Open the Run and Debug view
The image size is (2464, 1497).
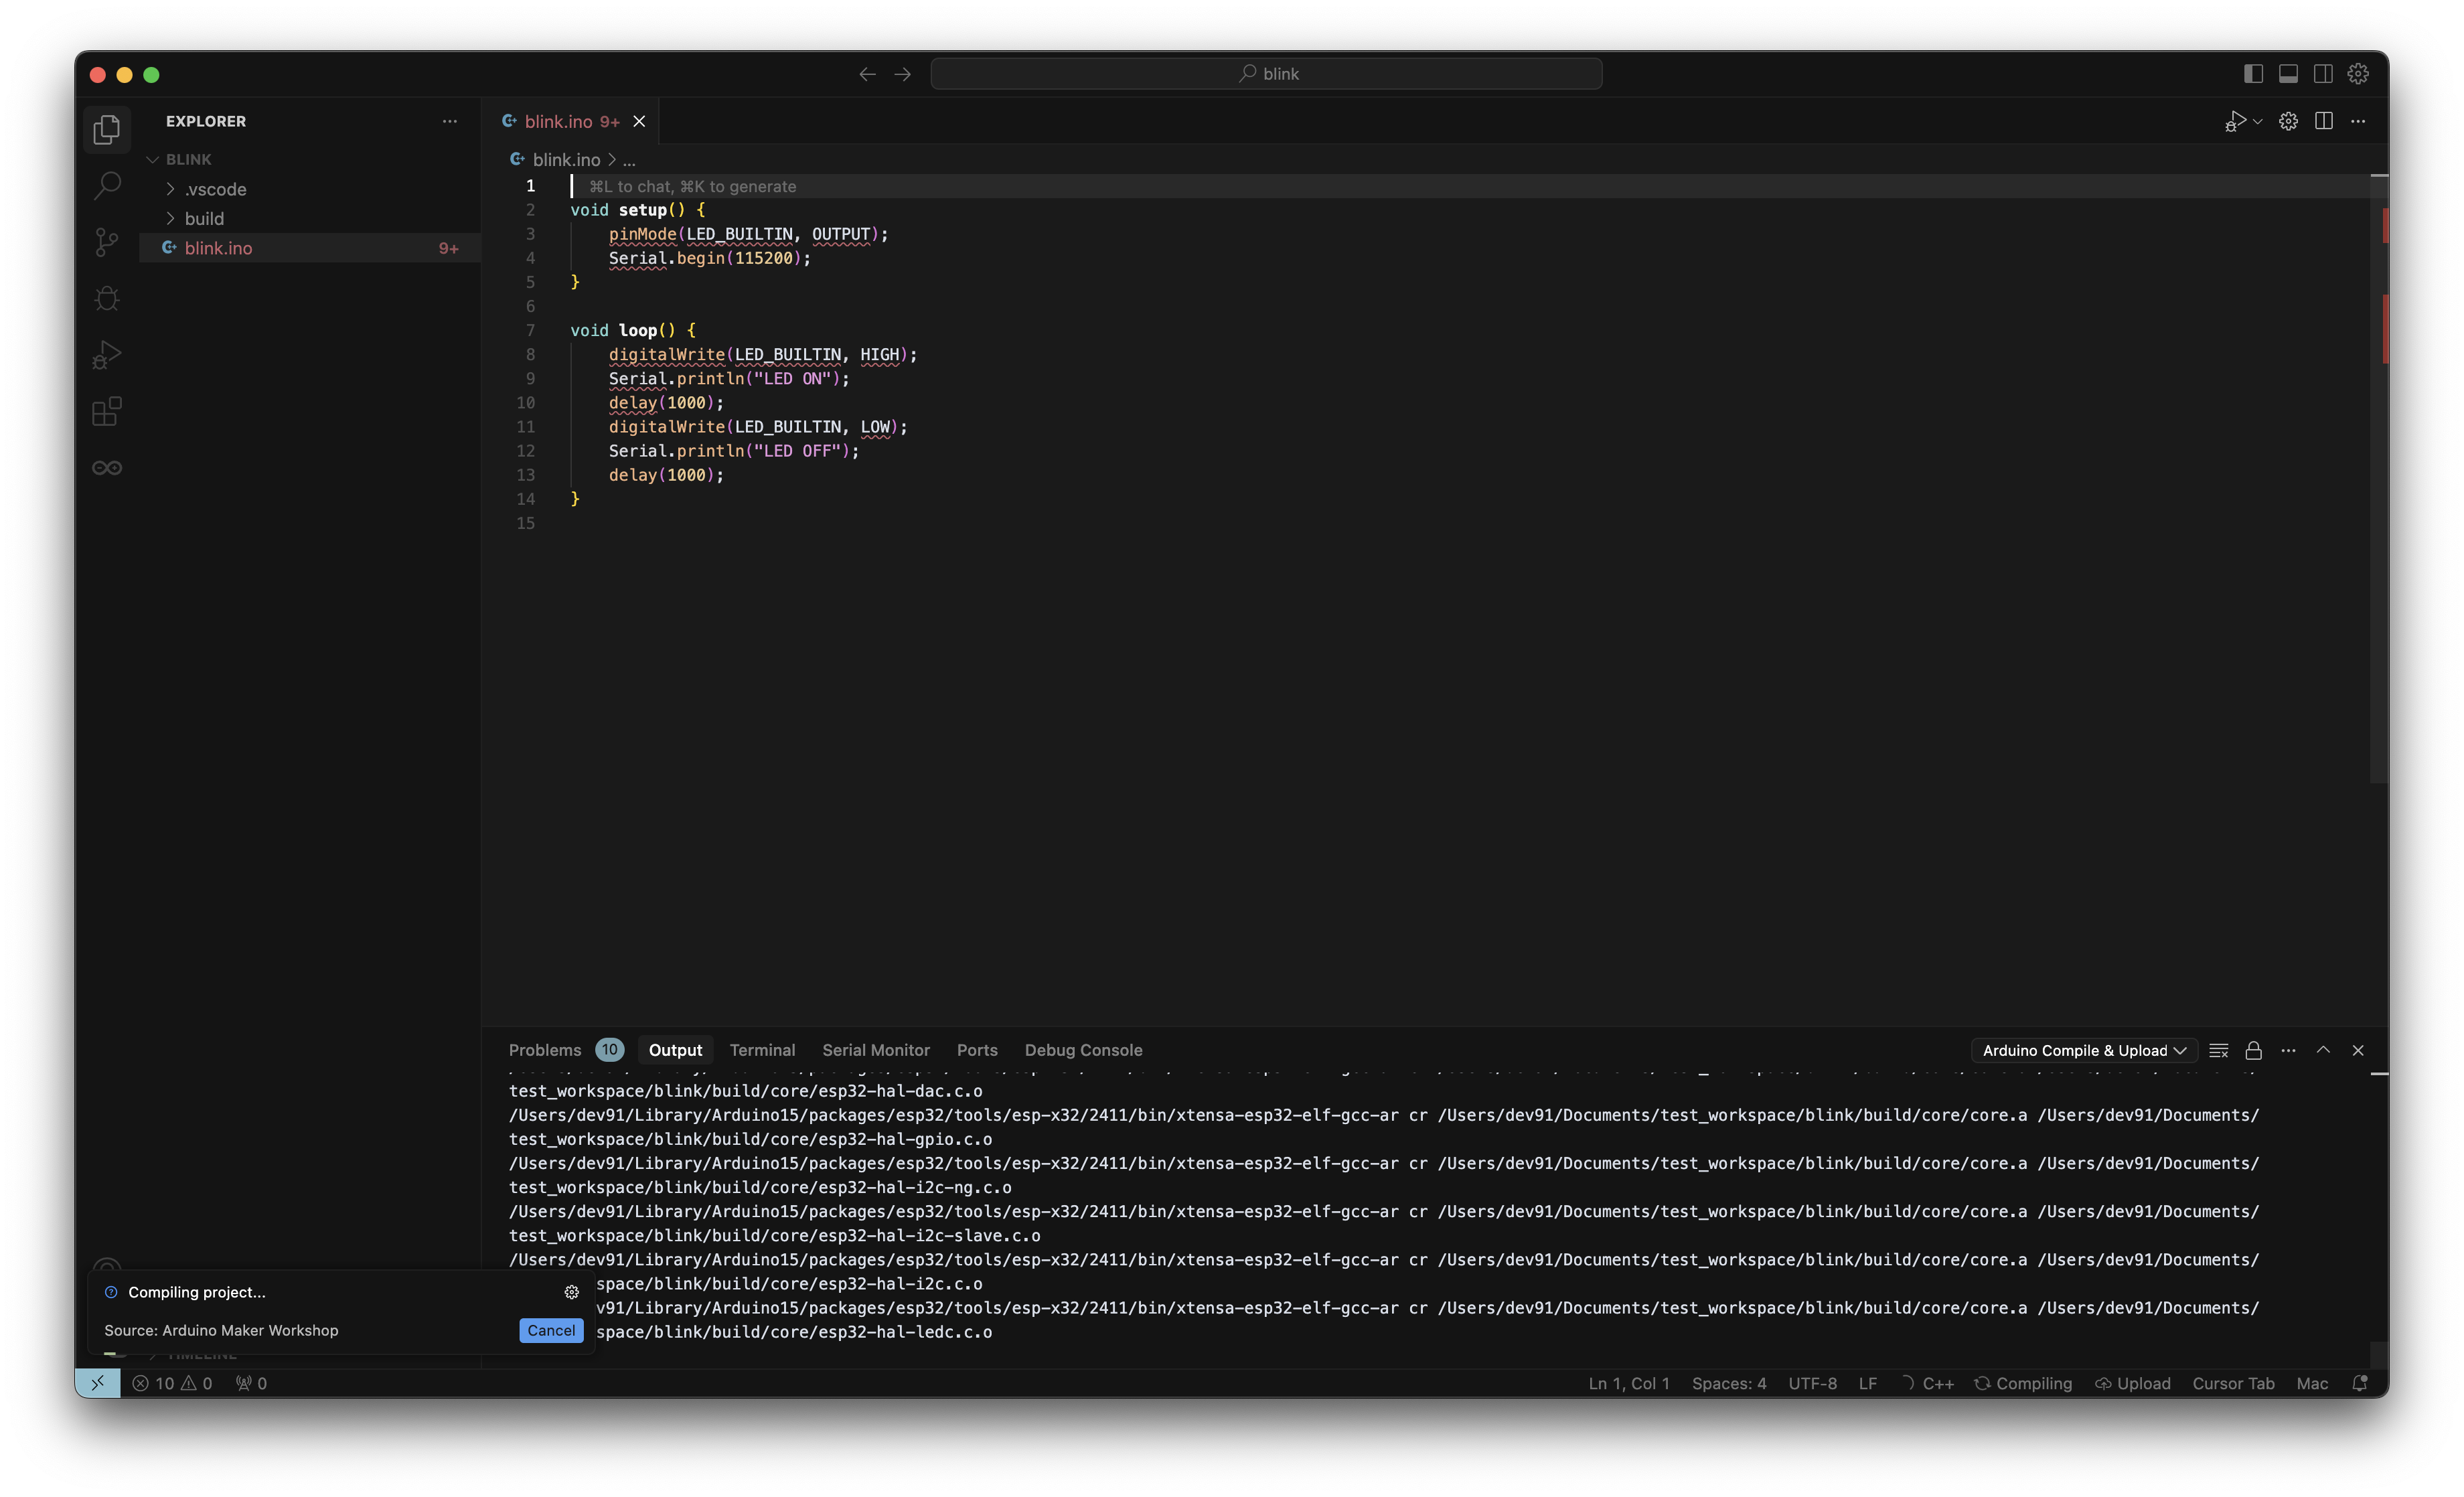coord(107,355)
